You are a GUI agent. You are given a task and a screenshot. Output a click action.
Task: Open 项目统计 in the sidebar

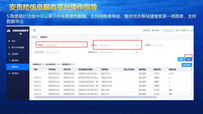click(15, 54)
